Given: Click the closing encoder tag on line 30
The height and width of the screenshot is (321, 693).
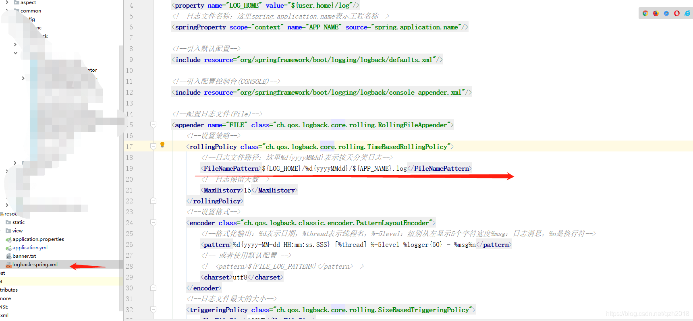Looking at the screenshot, I should [x=204, y=288].
